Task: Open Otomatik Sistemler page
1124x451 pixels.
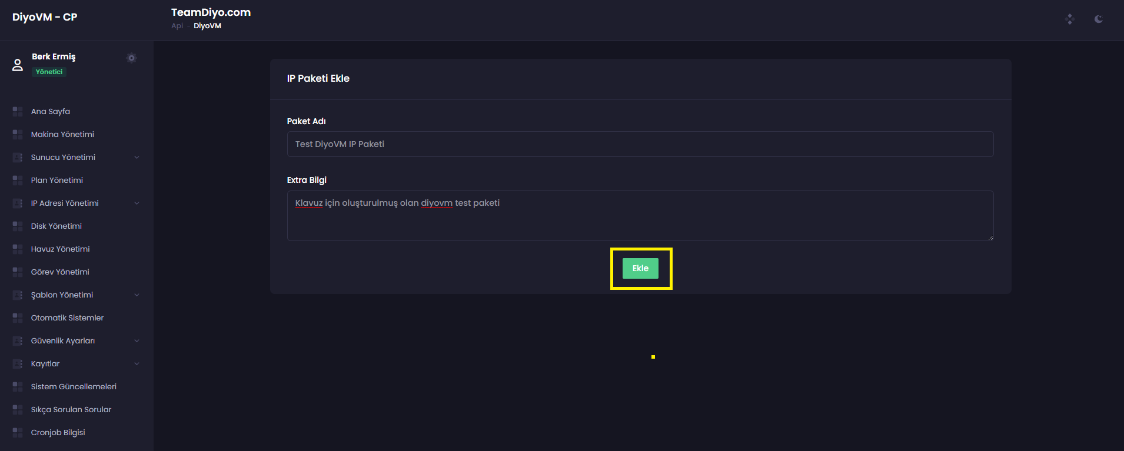Action: tap(67, 318)
